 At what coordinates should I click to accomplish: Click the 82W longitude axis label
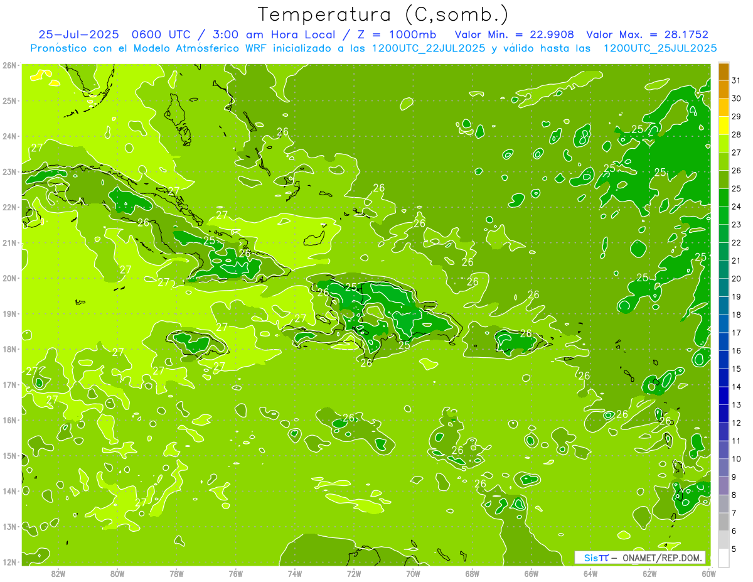[x=58, y=573]
